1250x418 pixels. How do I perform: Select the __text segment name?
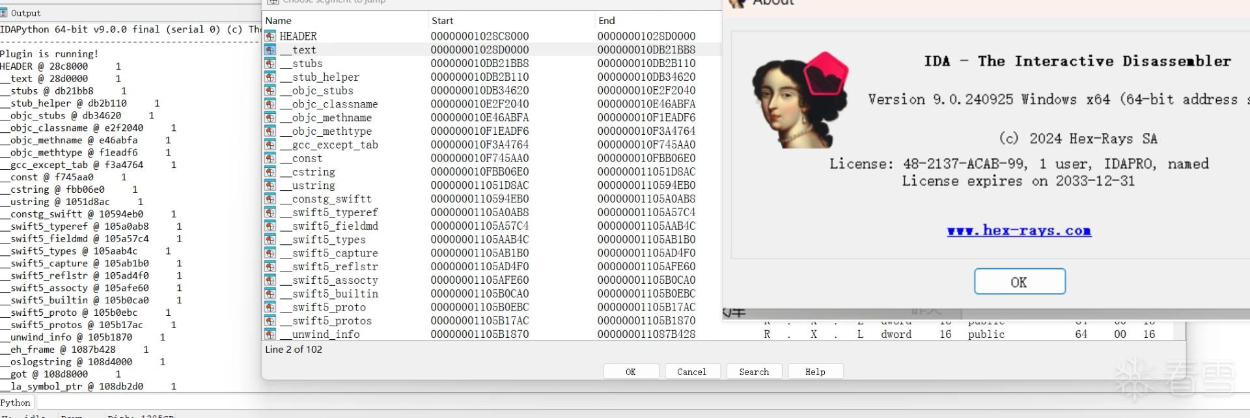click(298, 49)
